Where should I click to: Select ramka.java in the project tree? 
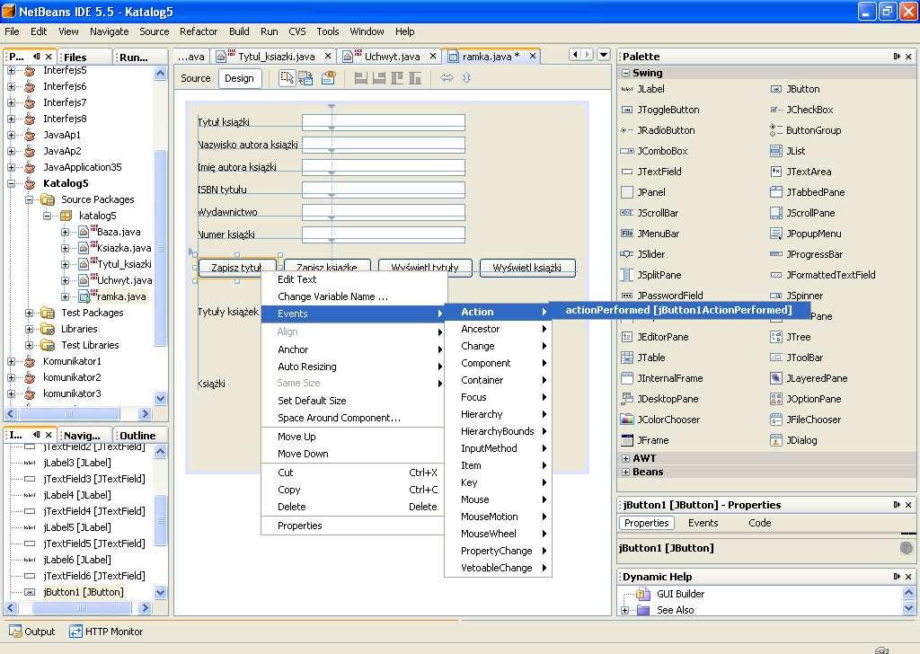121,296
